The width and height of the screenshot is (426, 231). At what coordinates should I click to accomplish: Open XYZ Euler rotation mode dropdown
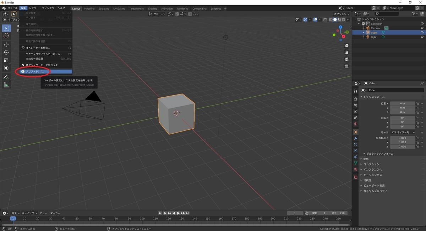click(403, 132)
